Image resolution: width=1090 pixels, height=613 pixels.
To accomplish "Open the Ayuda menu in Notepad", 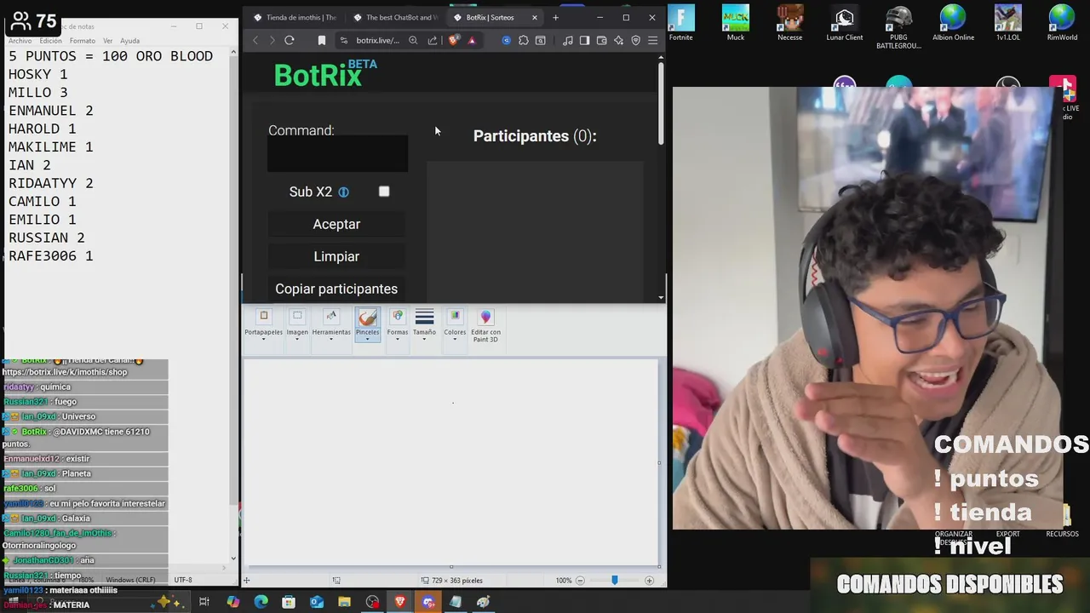I will click(x=129, y=41).
